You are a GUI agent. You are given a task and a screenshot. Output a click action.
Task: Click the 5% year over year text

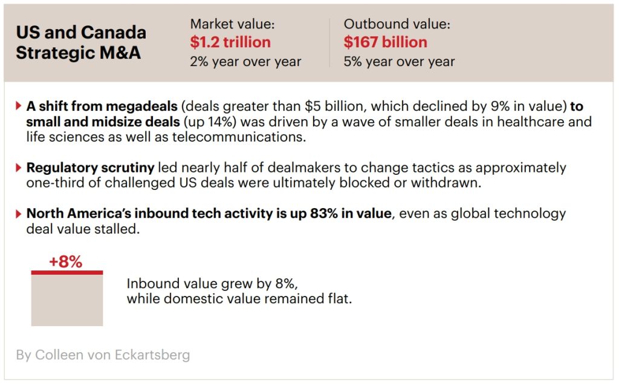pyautogui.click(x=399, y=61)
